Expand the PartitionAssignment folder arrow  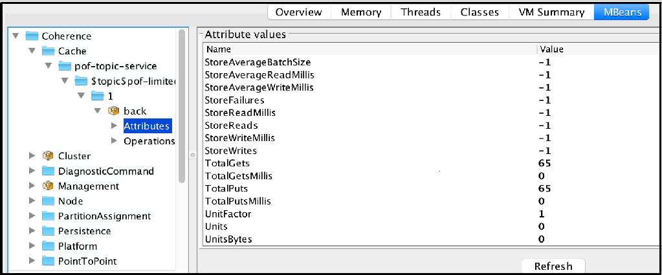32,216
